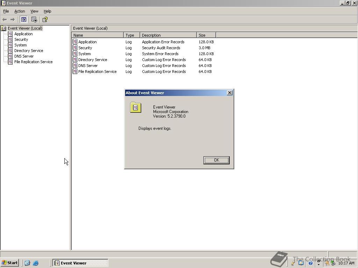Viewport: 358px width, 268px height.
Task: Click the Forward arrow in toolbar
Action: pos(13,20)
